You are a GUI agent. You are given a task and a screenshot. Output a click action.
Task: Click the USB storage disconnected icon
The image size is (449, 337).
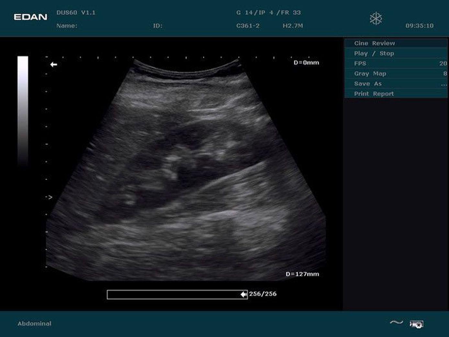(416, 324)
